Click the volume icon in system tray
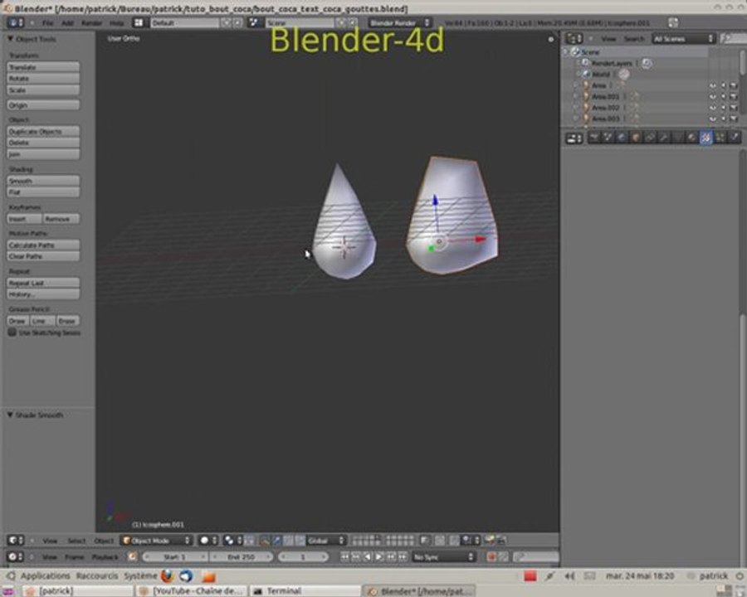This screenshot has width=747, height=597. [x=569, y=576]
